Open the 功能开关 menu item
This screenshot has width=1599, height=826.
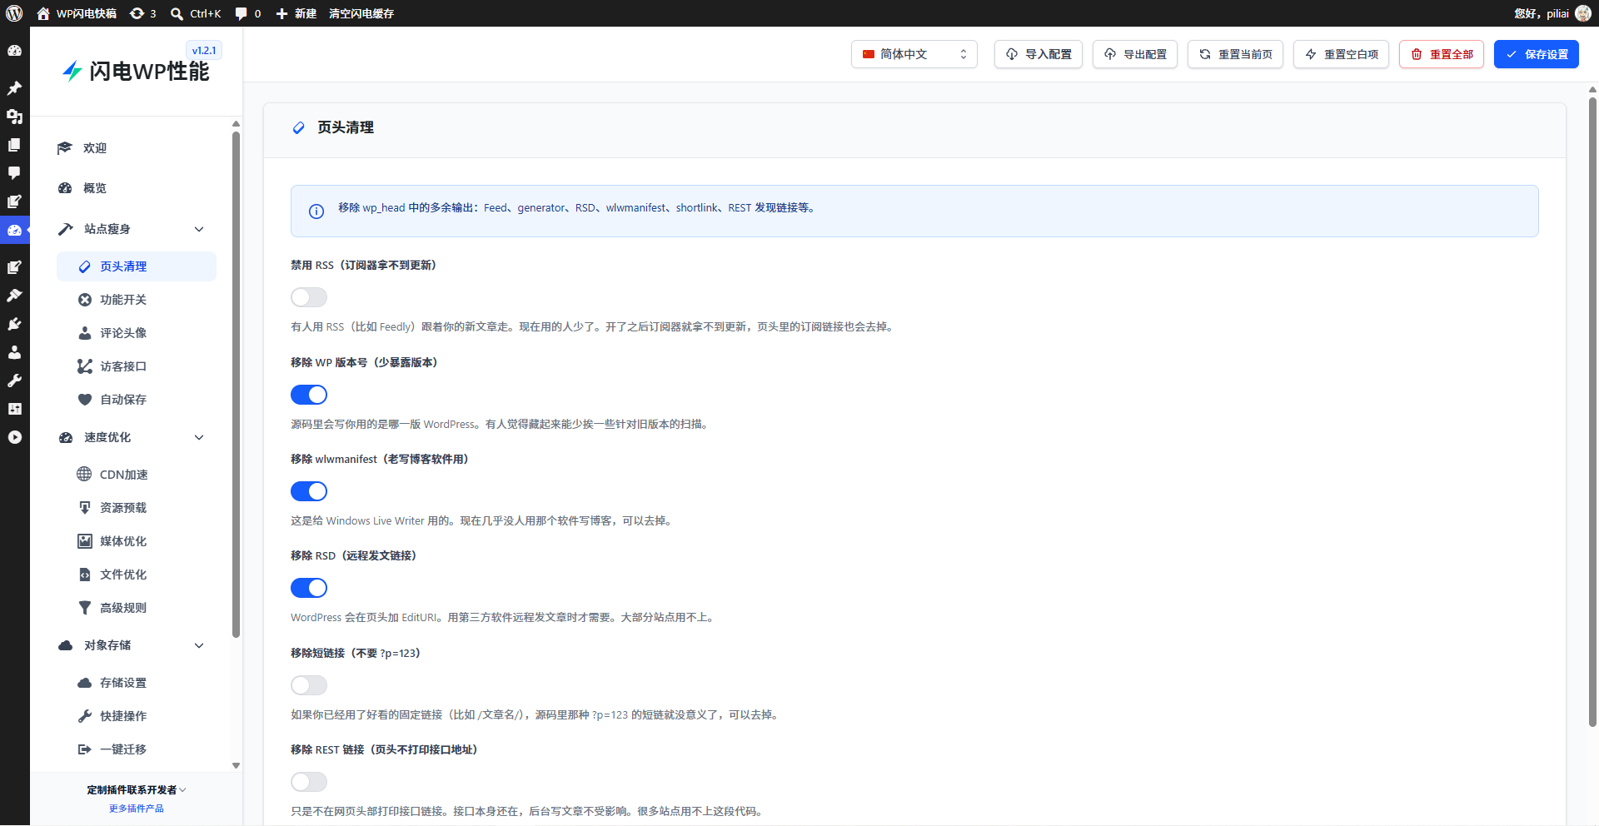pos(137,300)
